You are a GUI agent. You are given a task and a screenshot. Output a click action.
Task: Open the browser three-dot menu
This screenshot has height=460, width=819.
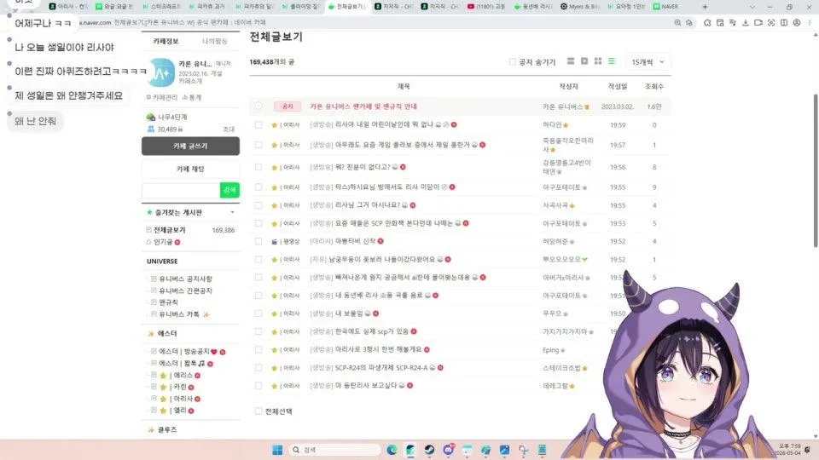click(x=810, y=22)
